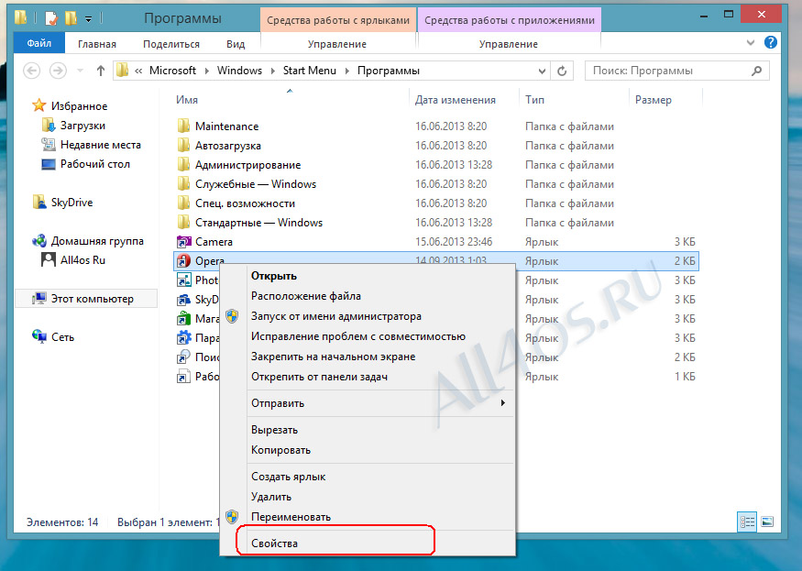Viewport: 802px width, 571px height.
Task: Click Start Menu in the address path
Action: tap(310, 71)
